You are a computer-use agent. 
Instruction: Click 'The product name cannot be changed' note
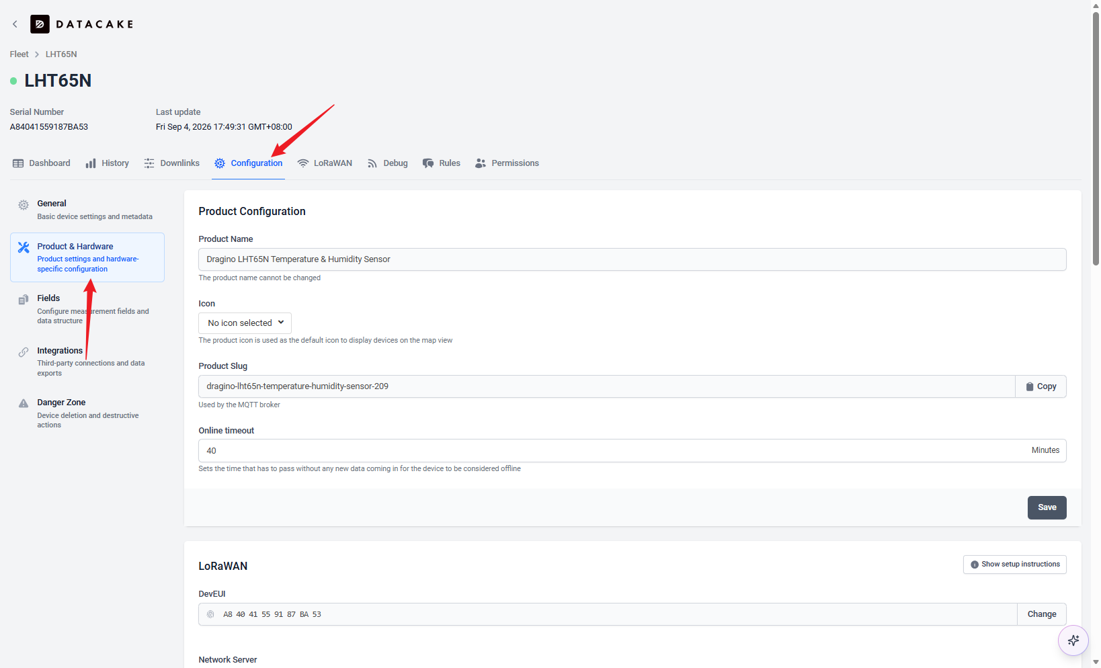coord(259,278)
